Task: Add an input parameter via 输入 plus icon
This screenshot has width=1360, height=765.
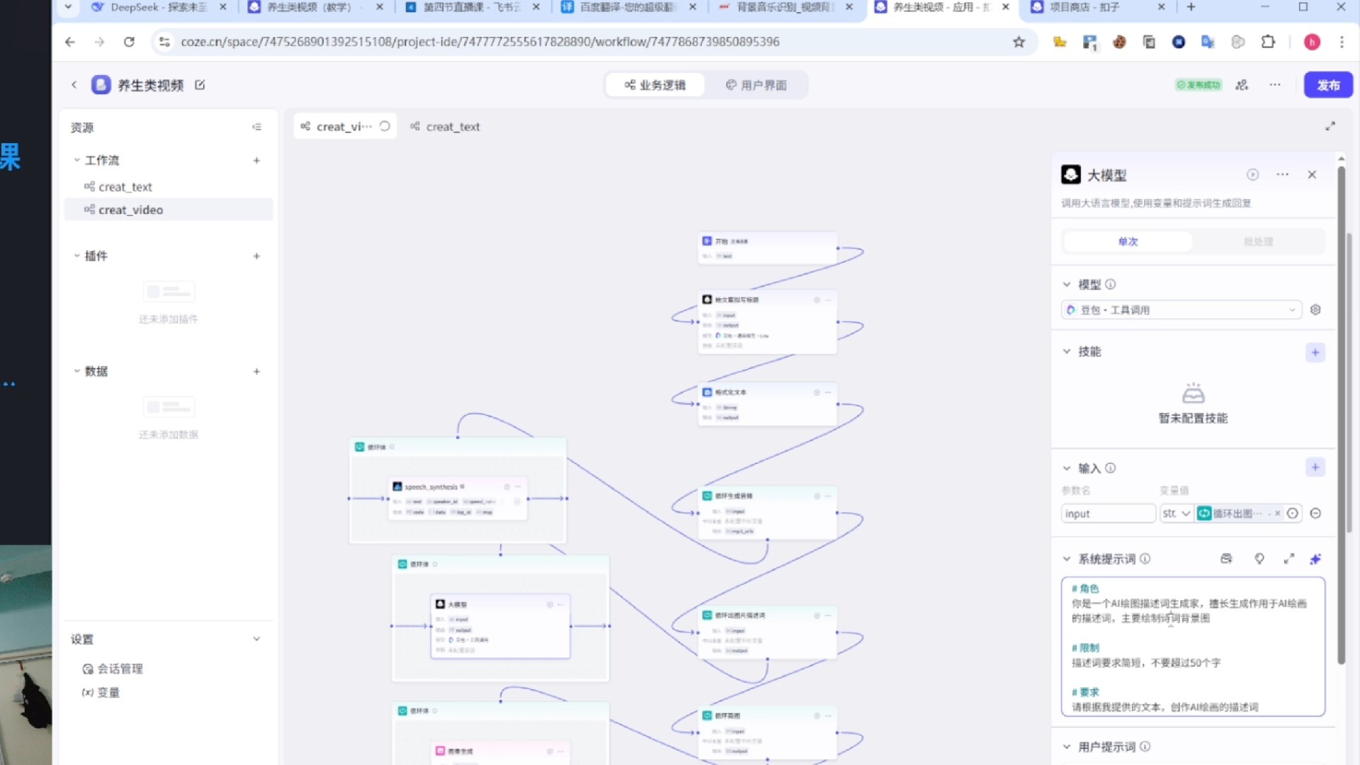Action: point(1315,467)
